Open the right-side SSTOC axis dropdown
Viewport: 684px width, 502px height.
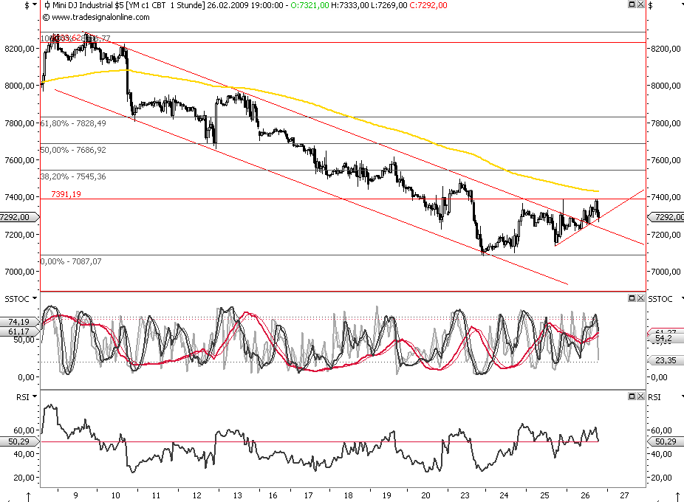click(682, 298)
